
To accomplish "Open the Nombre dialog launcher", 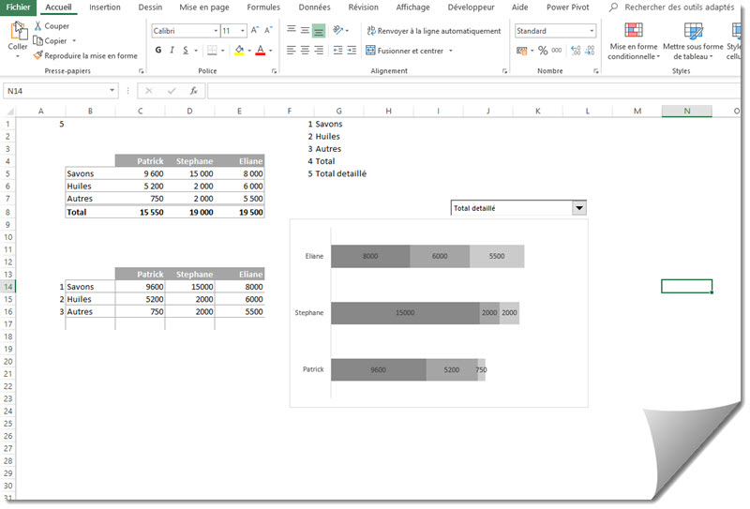I will (596, 71).
